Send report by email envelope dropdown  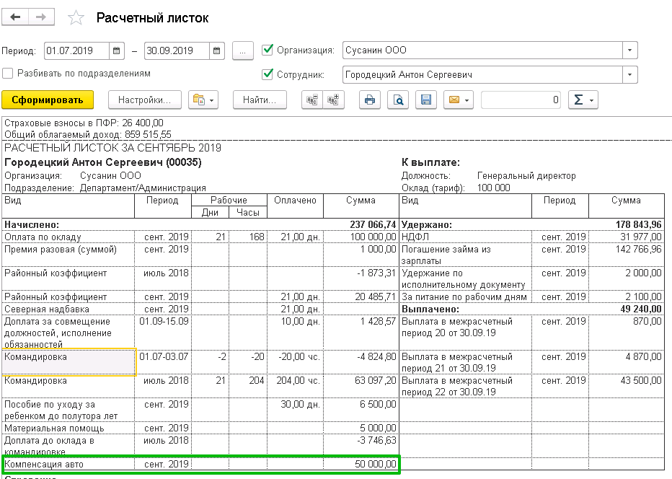coord(458,100)
